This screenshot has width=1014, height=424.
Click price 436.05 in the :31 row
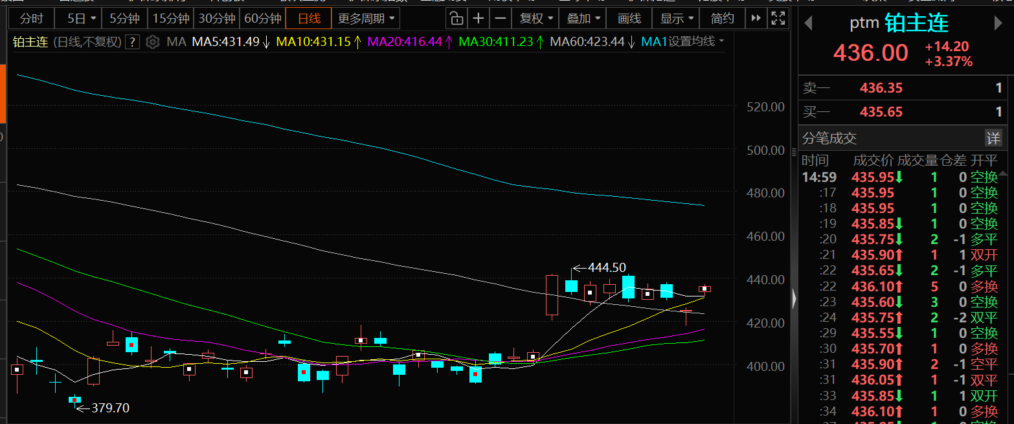873,380
